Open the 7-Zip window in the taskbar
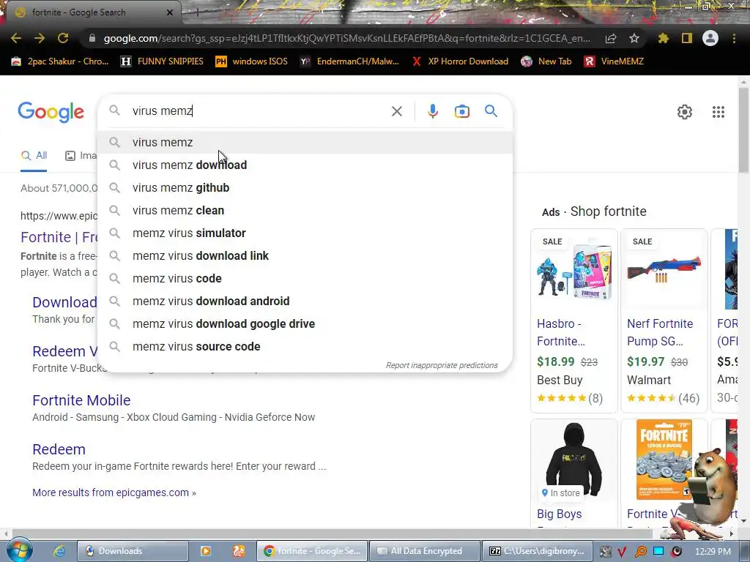The width and height of the screenshot is (750, 562). 538,551
